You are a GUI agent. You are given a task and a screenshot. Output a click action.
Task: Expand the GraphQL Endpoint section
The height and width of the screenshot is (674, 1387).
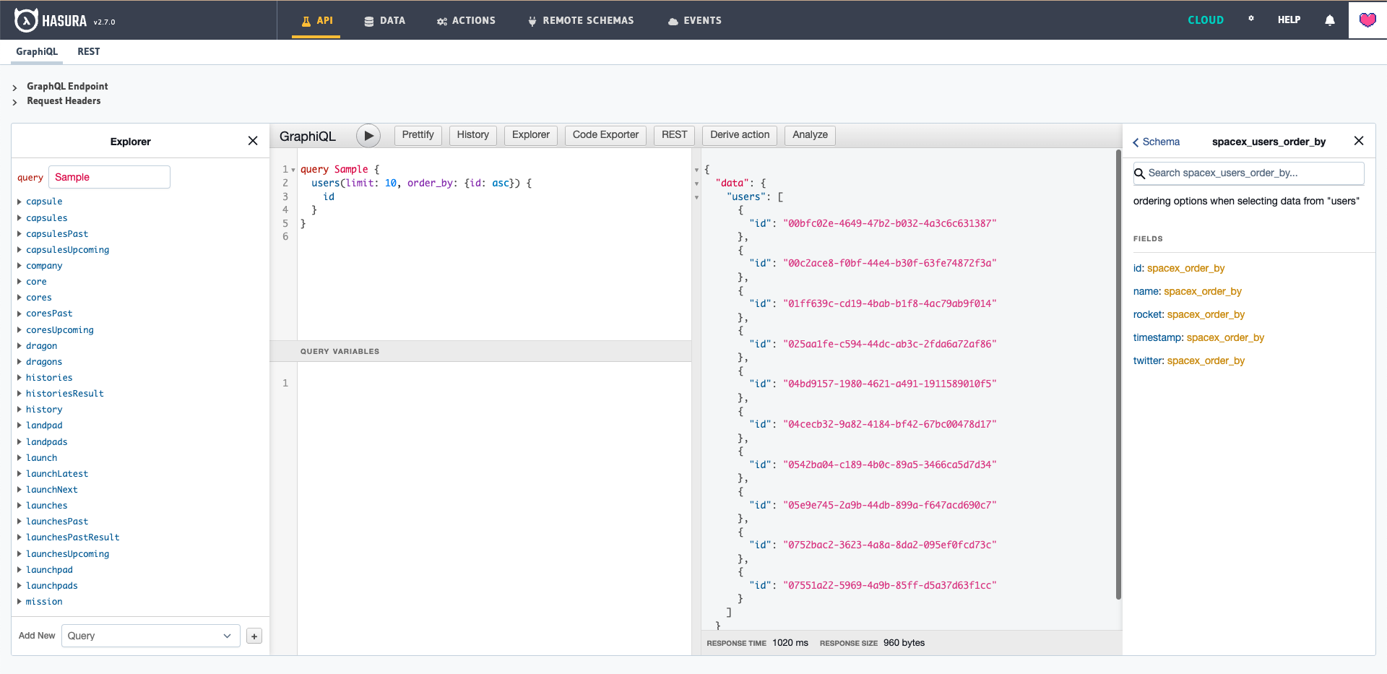point(61,86)
